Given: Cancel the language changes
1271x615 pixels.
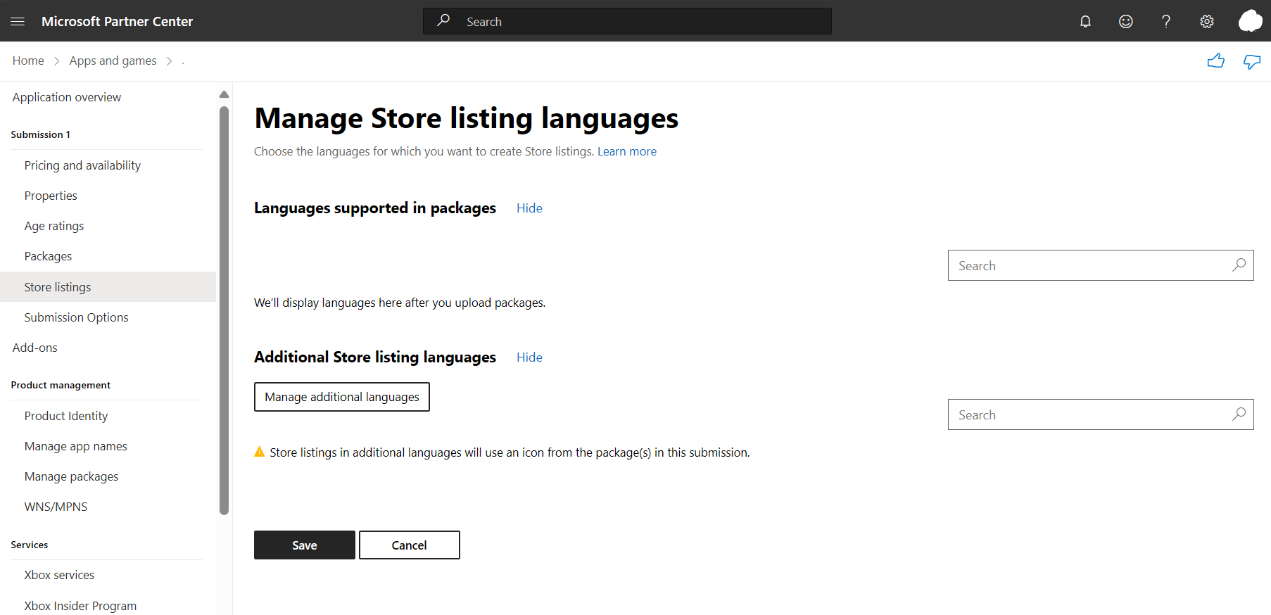Looking at the screenshot, I should tap(410, 545).
